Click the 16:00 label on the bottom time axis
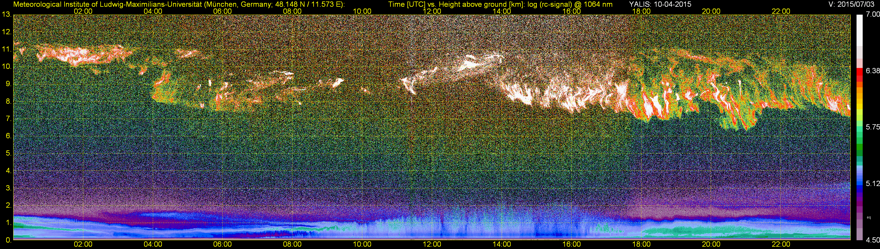This screenshot has height=249, width=880. [x=571, y=245]
